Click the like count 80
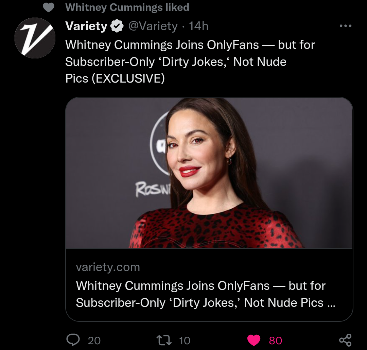 (x=275, y=340)
